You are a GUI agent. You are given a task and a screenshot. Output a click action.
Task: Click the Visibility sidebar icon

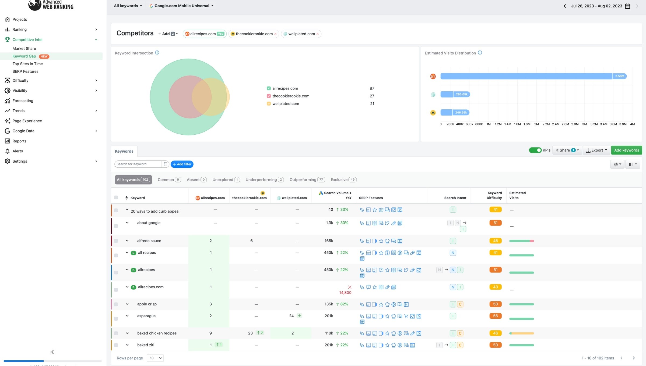pos(7,91)
